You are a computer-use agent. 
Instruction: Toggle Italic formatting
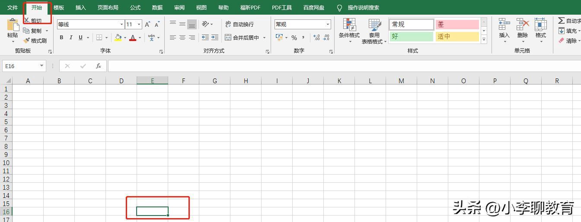pos(71,38)
